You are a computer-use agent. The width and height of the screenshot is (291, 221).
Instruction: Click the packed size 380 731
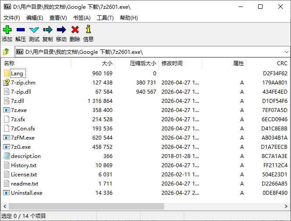click(146, 83)
